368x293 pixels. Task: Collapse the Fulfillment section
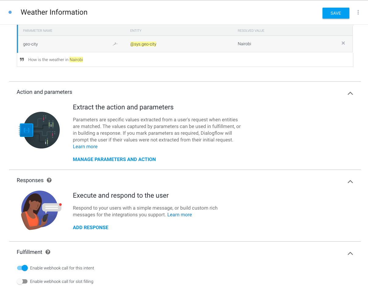pos(350,253)
